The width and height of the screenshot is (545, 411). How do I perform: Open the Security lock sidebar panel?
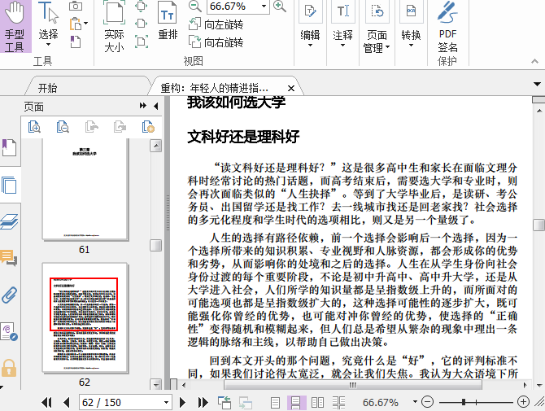(x=9, y=368)
